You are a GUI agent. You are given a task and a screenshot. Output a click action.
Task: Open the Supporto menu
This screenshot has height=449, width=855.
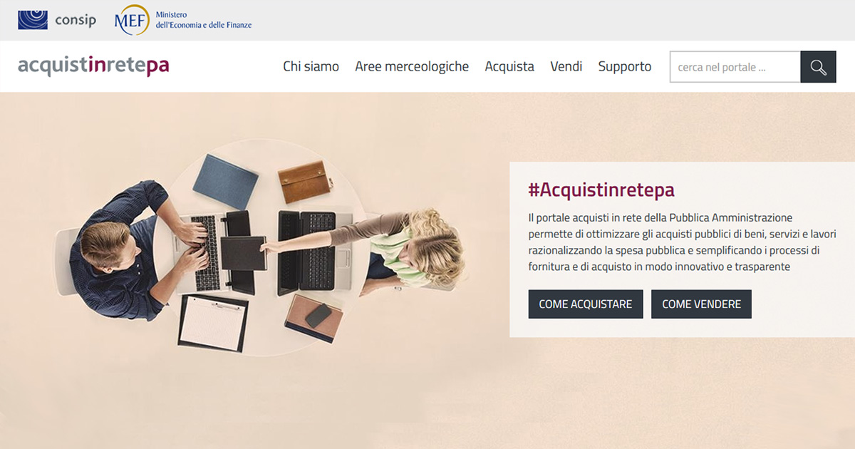click(625, 66)
